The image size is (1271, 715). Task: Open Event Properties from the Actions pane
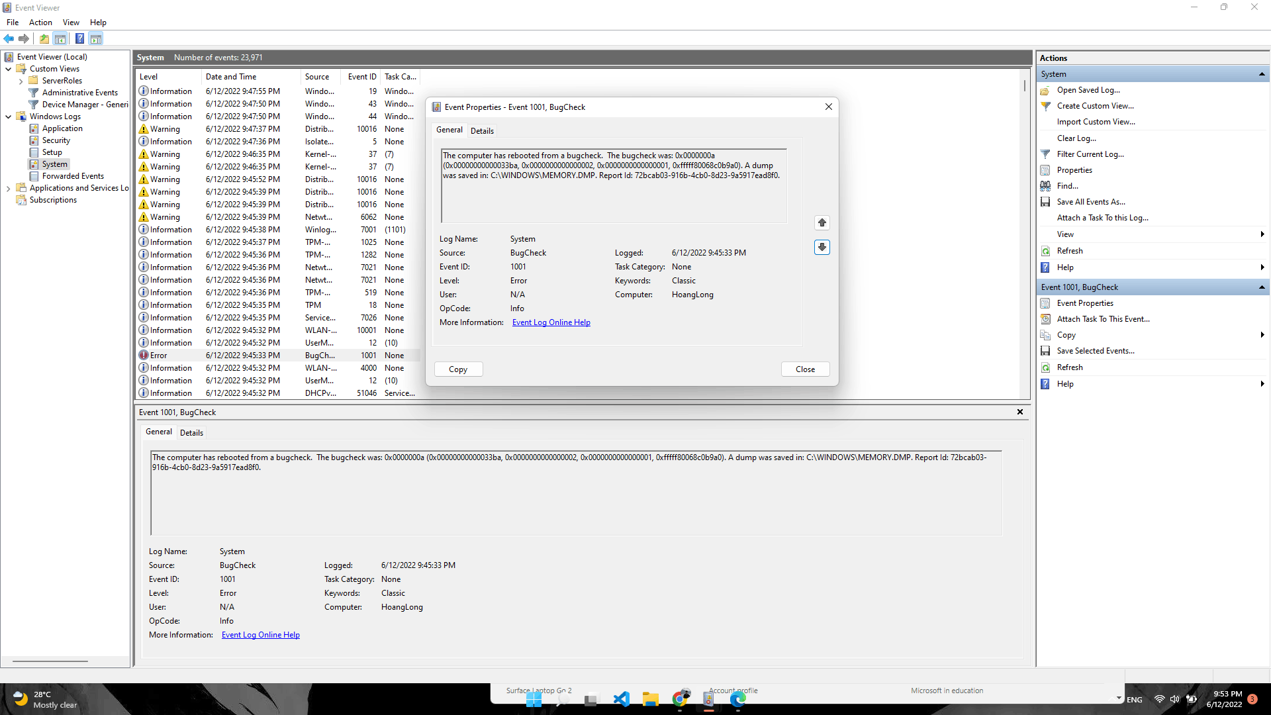point(1084,303)
